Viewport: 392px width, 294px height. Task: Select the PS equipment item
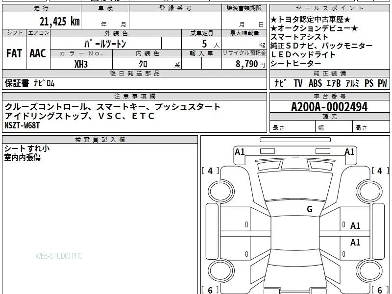click(369, 83)
